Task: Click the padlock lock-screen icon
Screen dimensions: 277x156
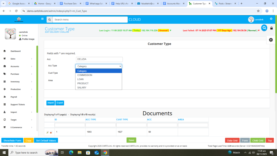Action: pyautogui.click(x=272, y=28)
